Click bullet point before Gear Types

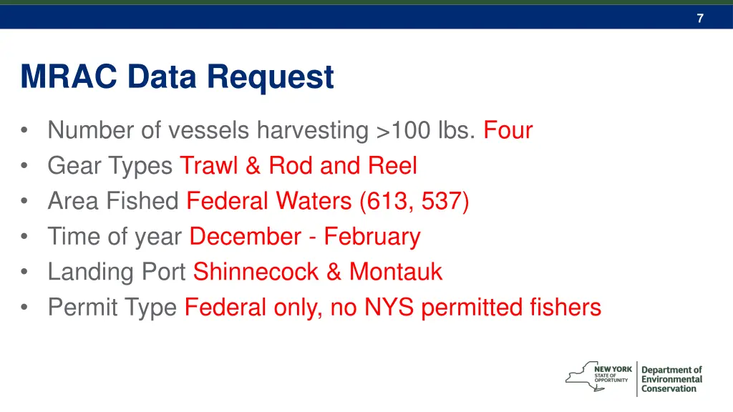pyautogui.click(x=24, y=165)
